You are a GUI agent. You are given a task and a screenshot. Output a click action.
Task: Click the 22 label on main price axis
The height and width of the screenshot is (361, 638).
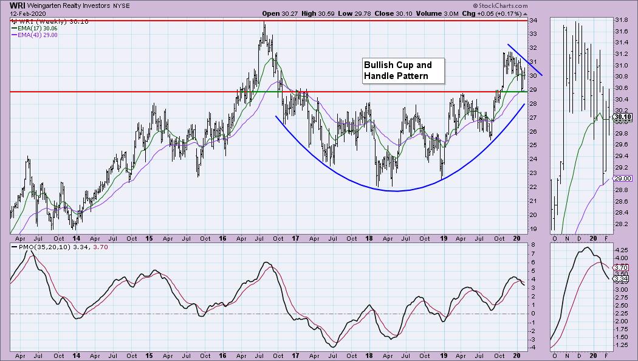pos(533,187)
